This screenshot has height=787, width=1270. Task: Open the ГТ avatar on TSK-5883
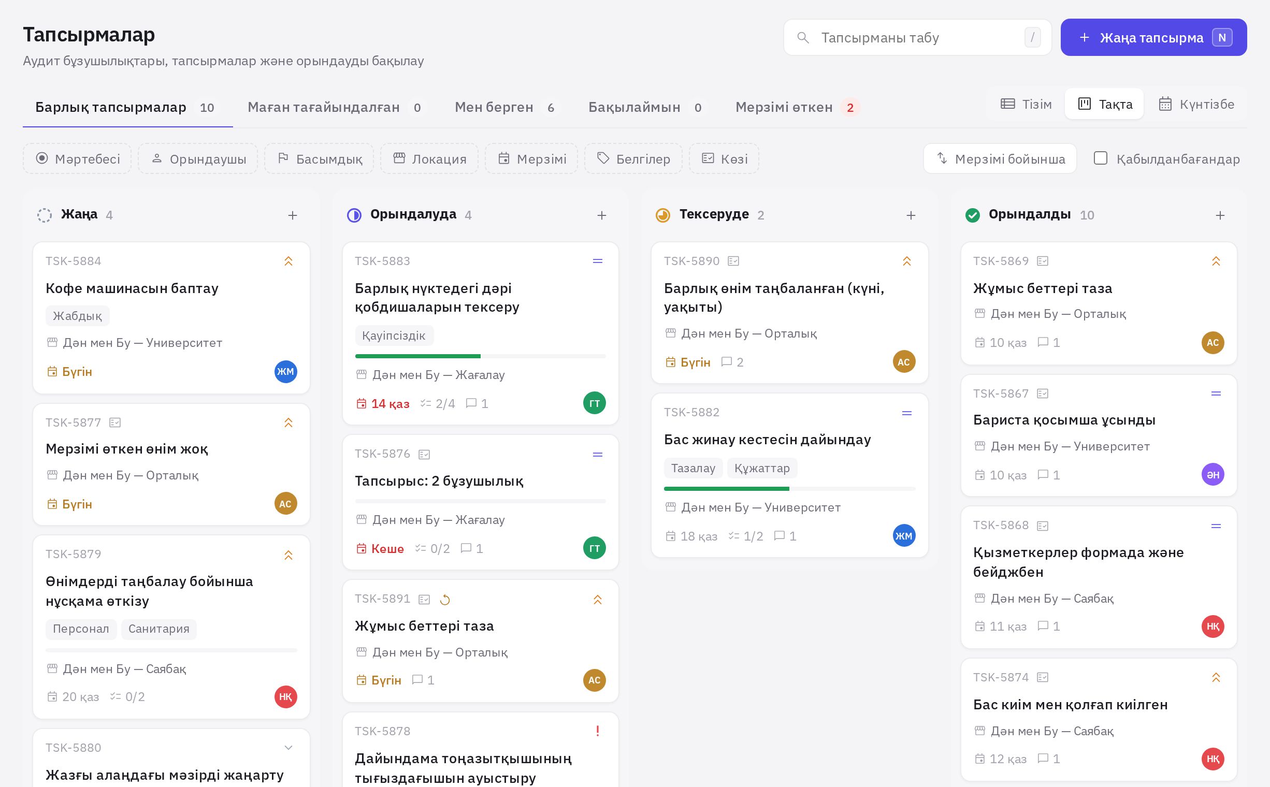[594, 403]
